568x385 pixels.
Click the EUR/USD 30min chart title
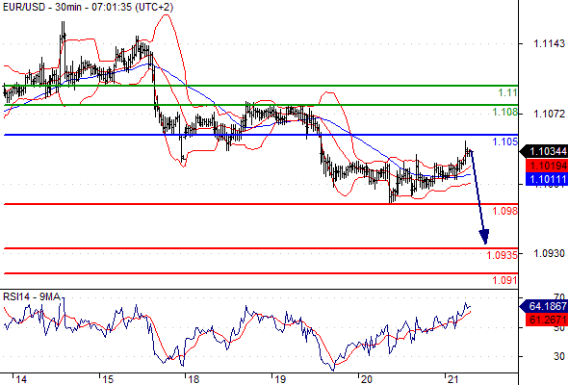coord(88,7)
